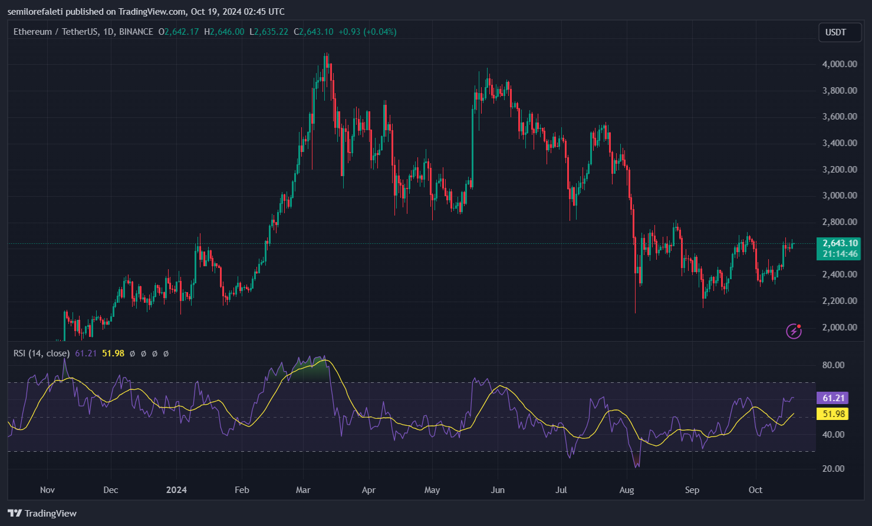Click the Sep label on time axis
Image resolution: width=872 pixels, height=526 pixels.
point(692,490)
